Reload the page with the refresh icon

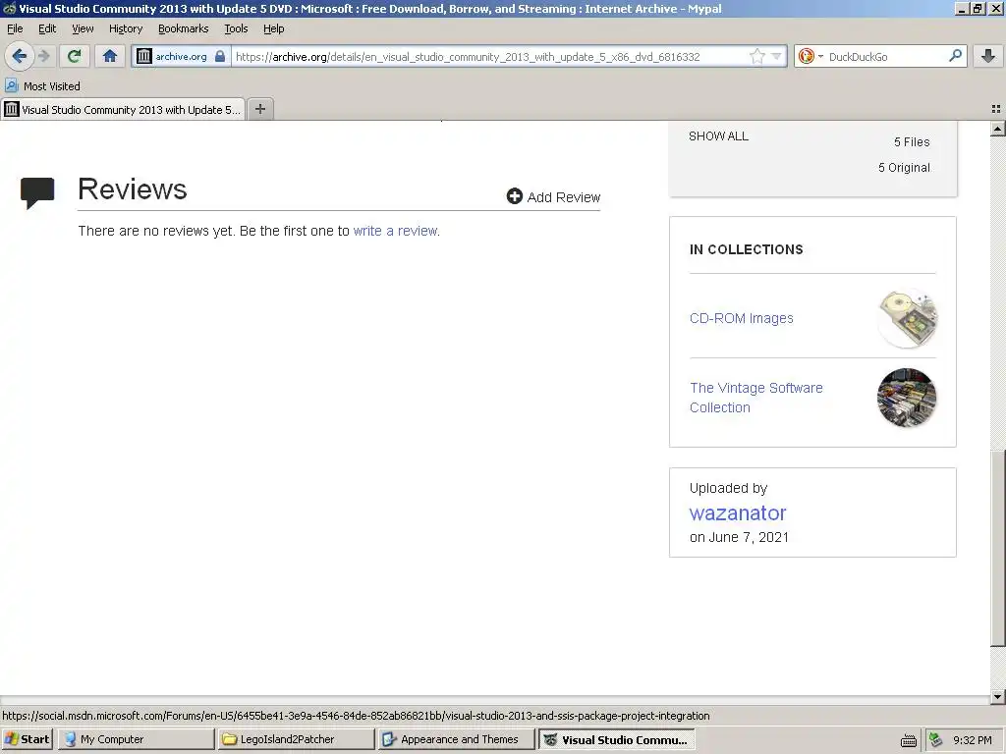click(x=74, y=56)
